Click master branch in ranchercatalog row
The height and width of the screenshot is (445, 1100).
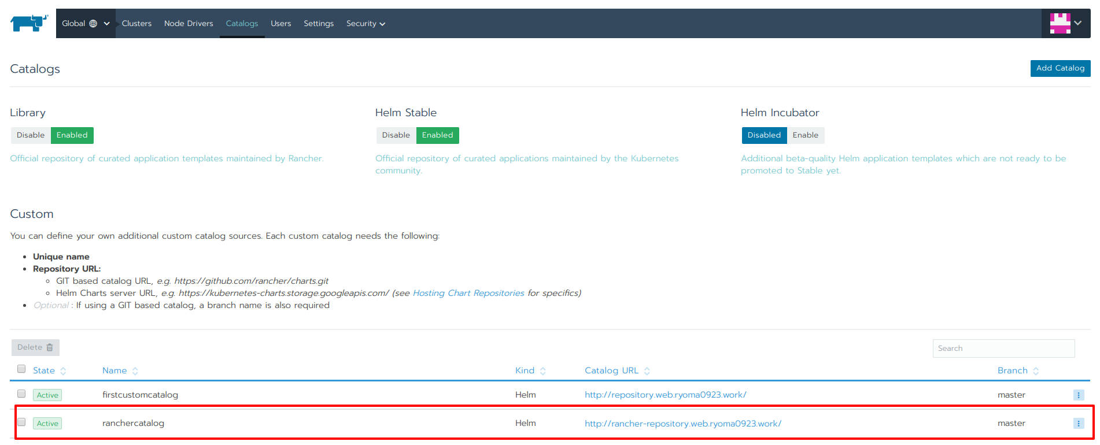1011,423
